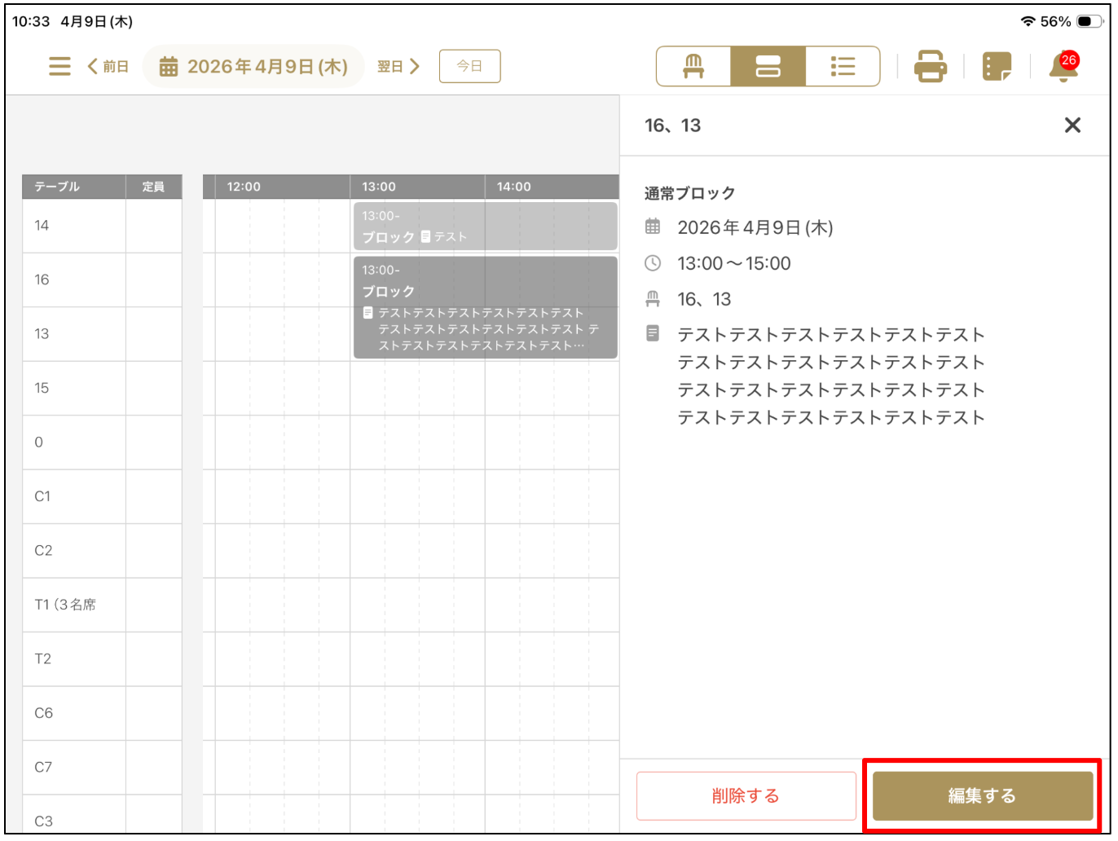The image size is (1118, 841).
Task: Open the calendar date picker icon
Action: [169, 66]
